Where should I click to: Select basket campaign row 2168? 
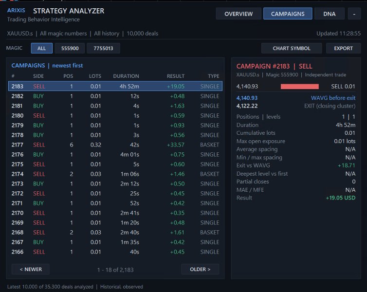click(x=115, y=232)
